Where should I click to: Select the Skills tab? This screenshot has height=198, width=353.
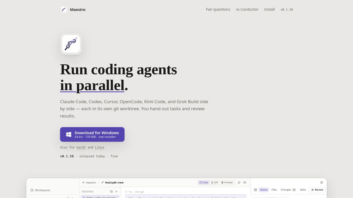(x=303, y=190)
